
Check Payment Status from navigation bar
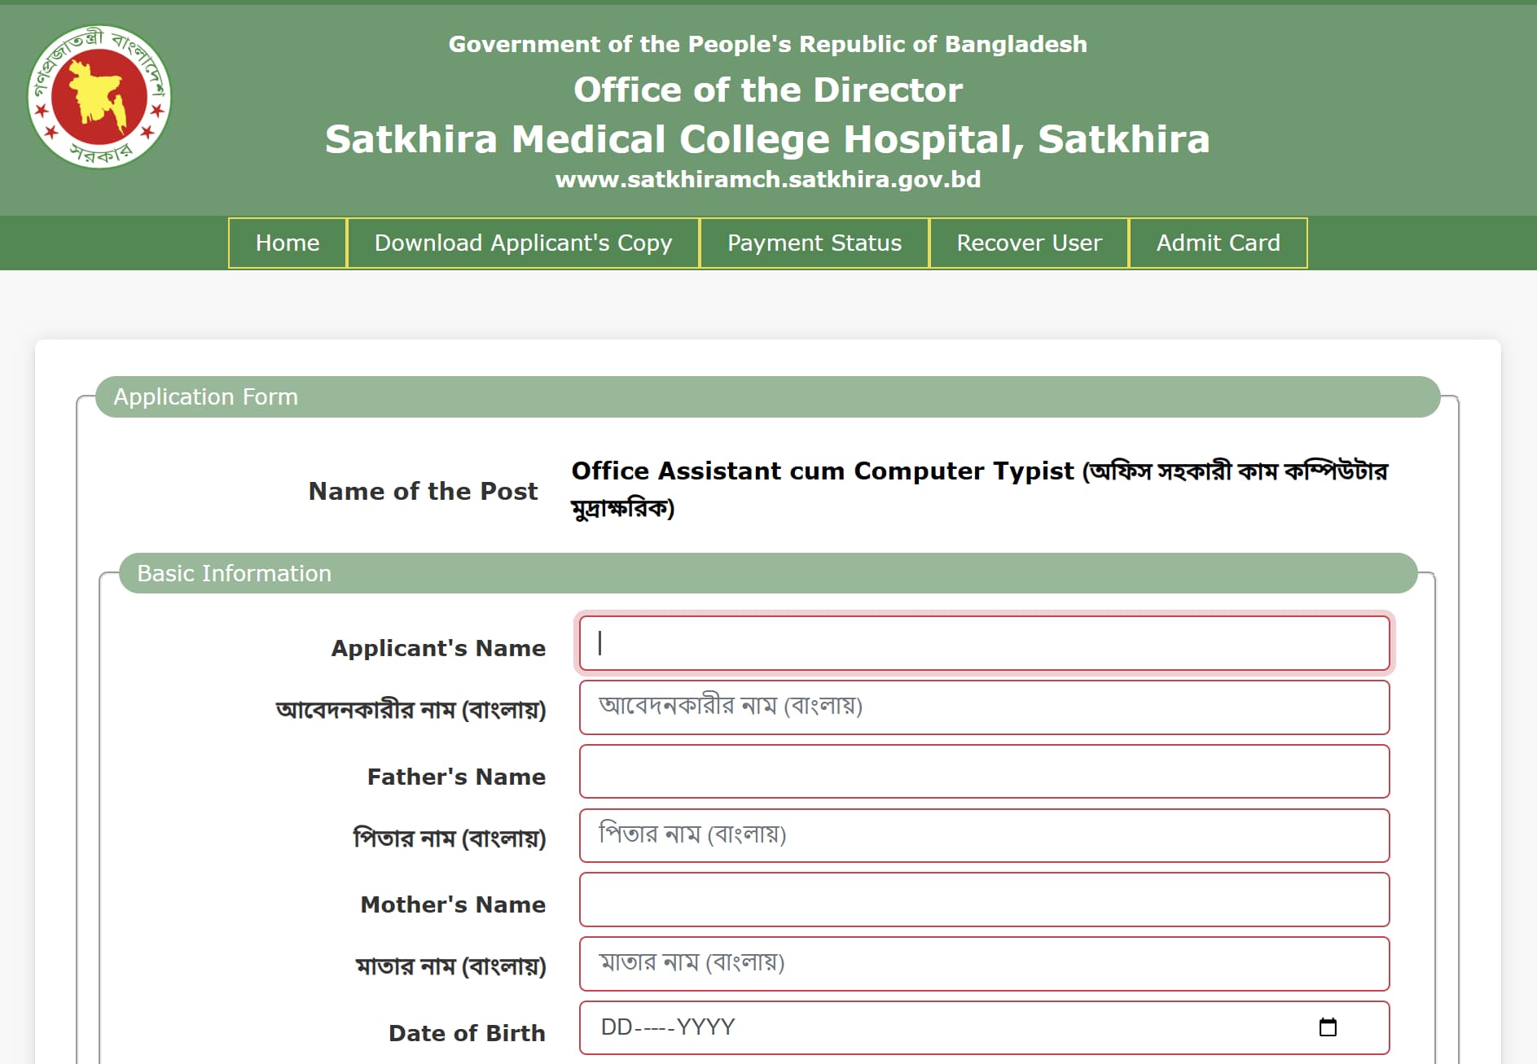point(814,243)
